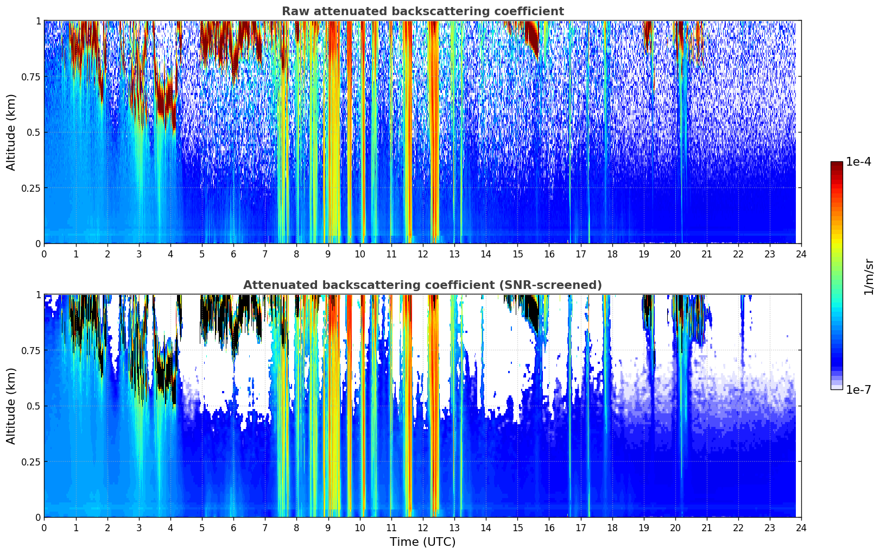Image resolution: width=880 pixels, height=554 pixels.
Task: Click hour tick '12' under the raw plot
Action: pos(422,254)
